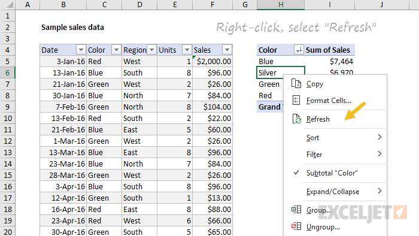Click the "28-Mar-16" date cell
Screen dimensions: 419x236
coord(63,175)
